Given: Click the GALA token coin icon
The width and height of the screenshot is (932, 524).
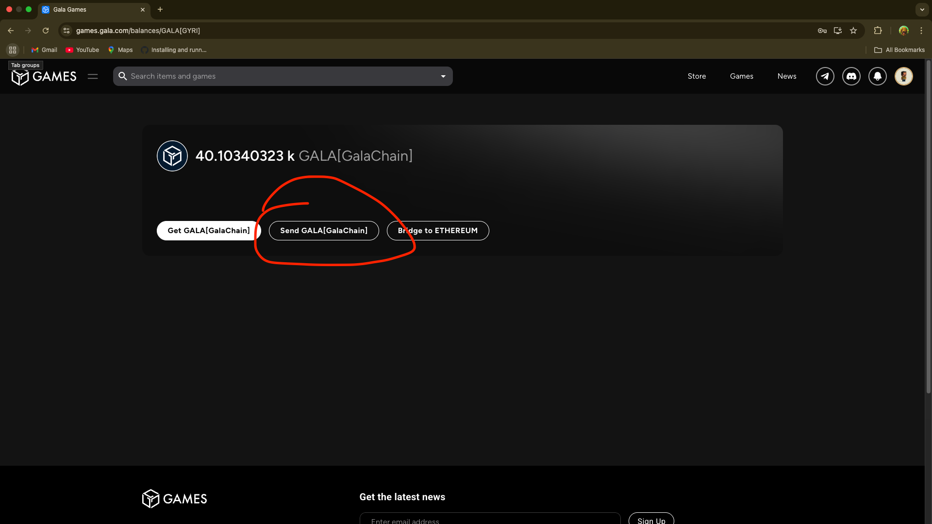Looking at the screenshot, I should point(172,156).
